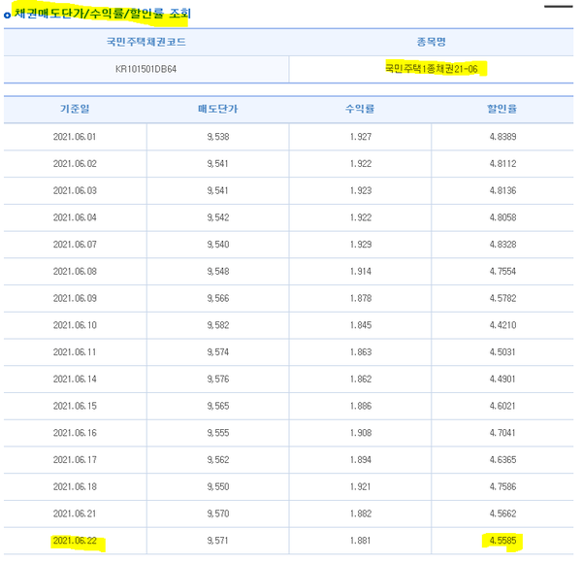Screen dimensions: 582x563
Task: Select date cell 2021.06.04
Action: [x=75, y=217]
